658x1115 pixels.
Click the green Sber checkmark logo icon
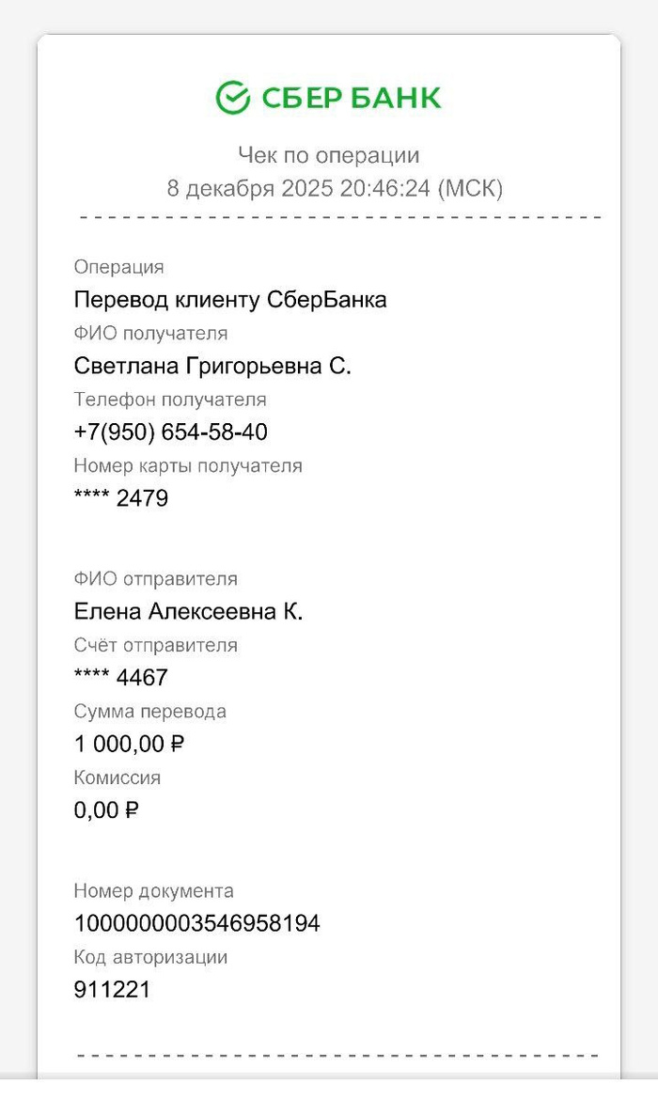coord(232,98)
